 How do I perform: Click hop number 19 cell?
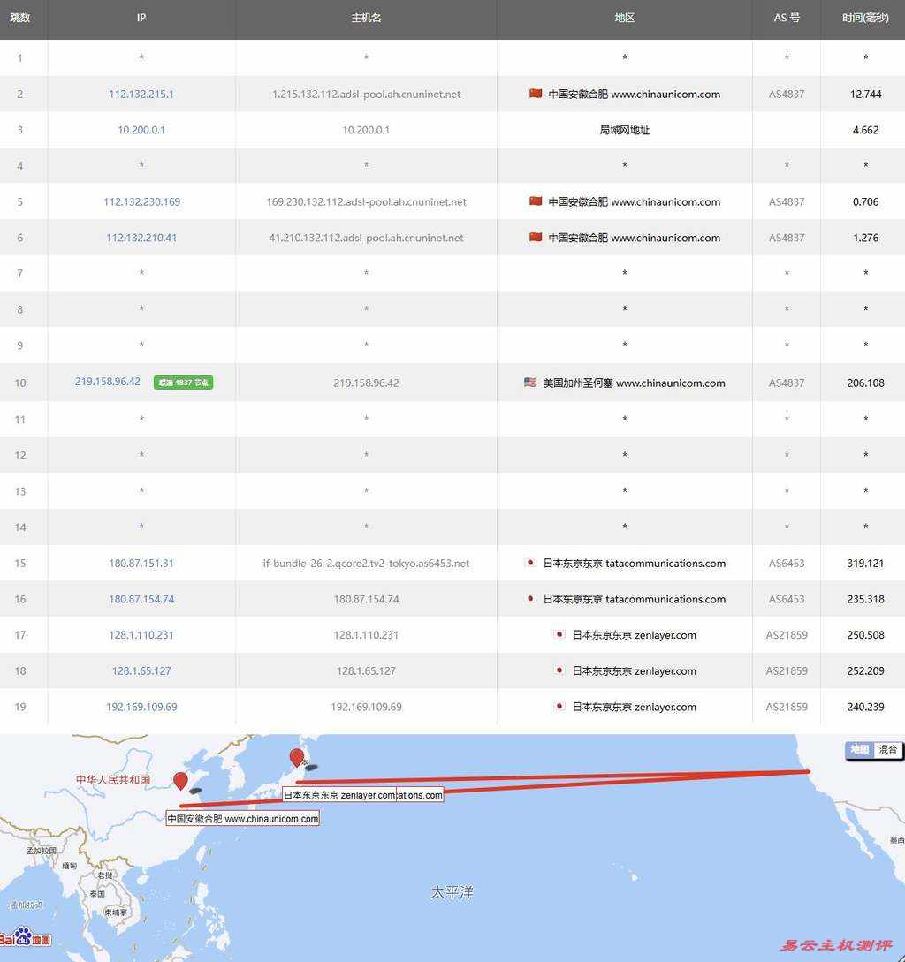pyautogui.click(x=20, y=707)
